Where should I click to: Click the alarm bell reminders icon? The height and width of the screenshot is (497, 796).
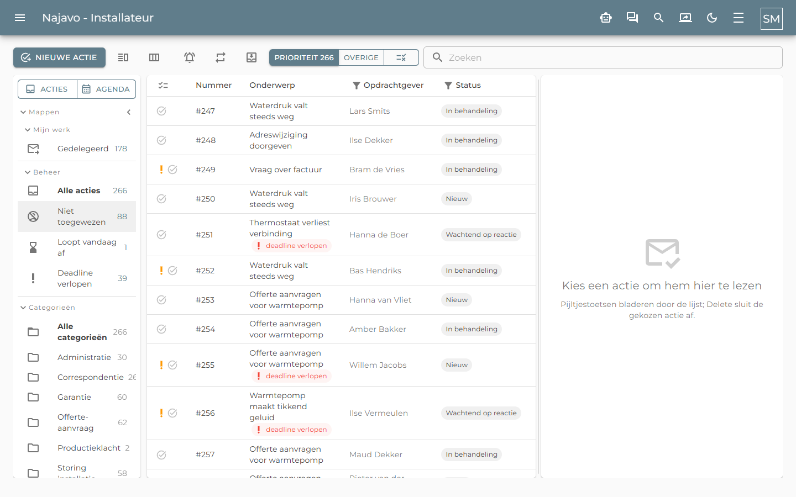pos(190,57)
